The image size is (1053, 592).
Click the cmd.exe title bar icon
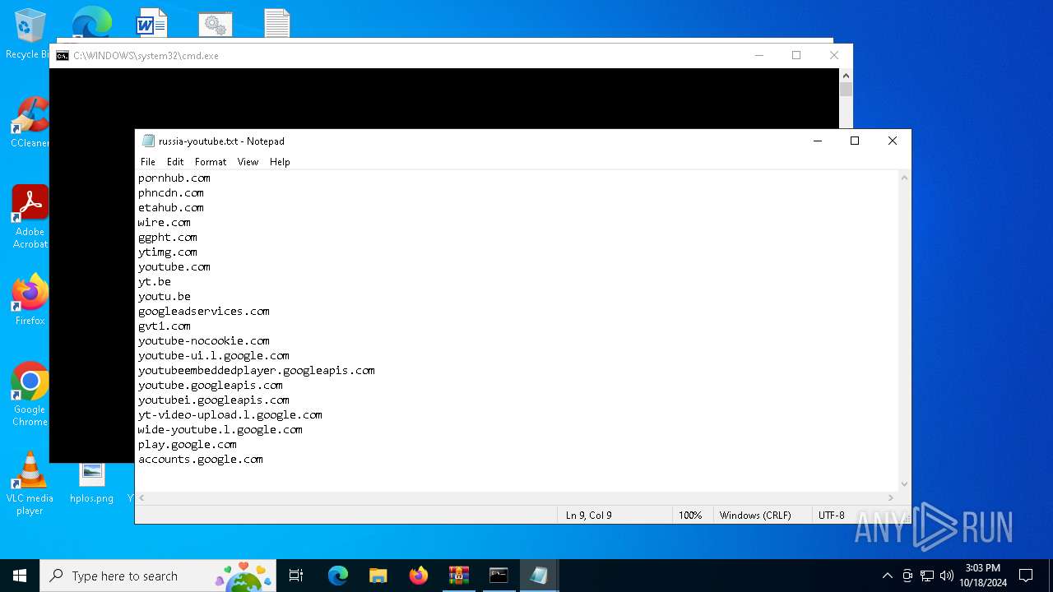63,56
